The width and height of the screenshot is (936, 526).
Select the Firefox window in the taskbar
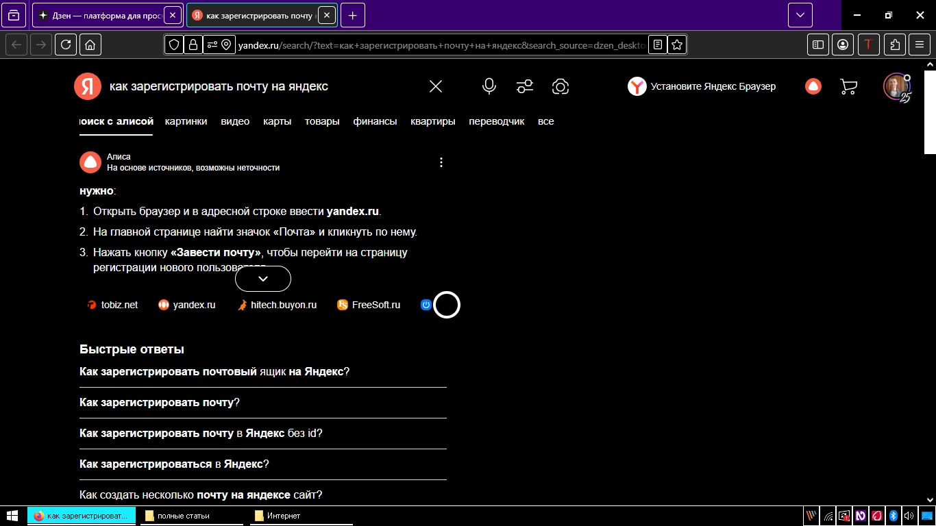point(82,516)
